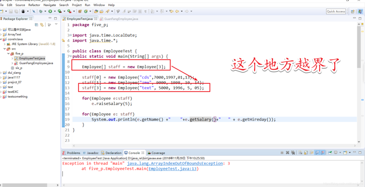
Task: Click the Quick Access search field
Action: [336, 11]
